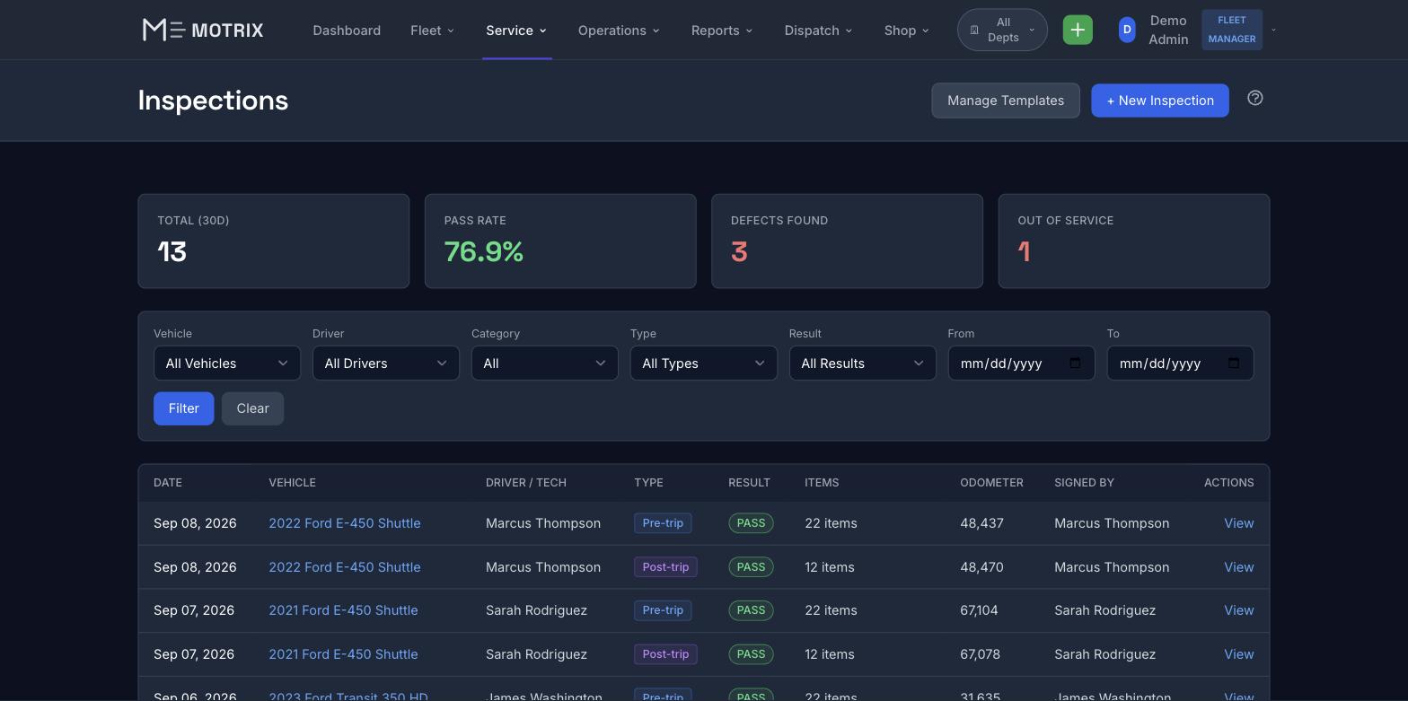Expand the All Results dropdown
1408x701 pixels.
(862, 363)
